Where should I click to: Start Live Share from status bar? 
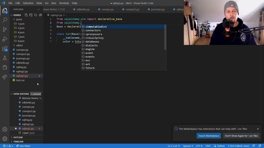tap(23, 146)
